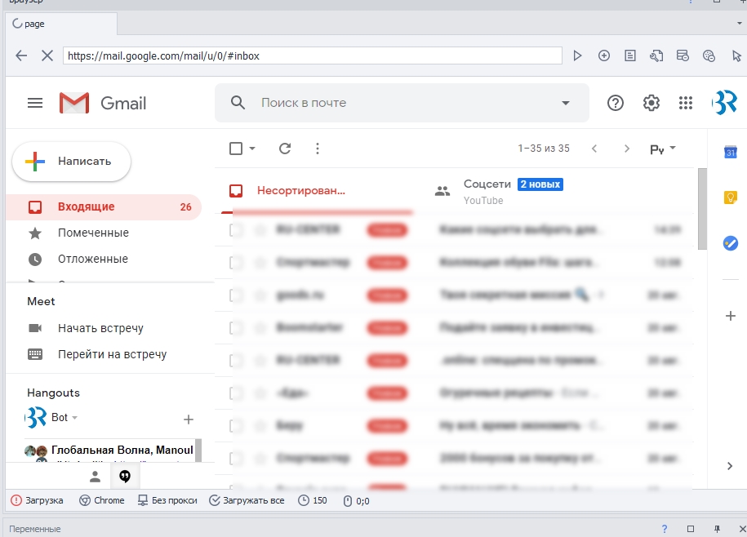Open the Помеченные folder
The image size is (747, 537).
[x=93, y=233]
